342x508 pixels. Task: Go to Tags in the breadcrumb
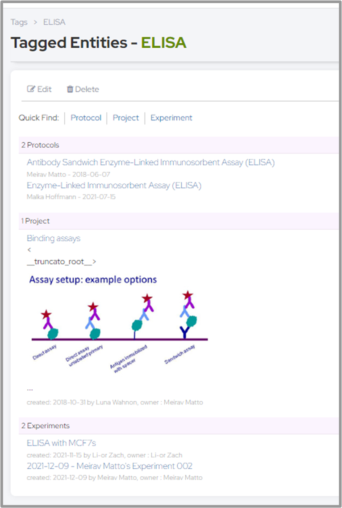click(19, 22)
